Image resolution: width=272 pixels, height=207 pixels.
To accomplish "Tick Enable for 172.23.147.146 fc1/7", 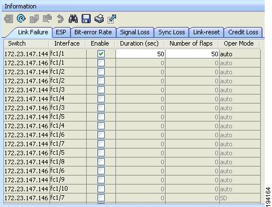I will 101,198.
